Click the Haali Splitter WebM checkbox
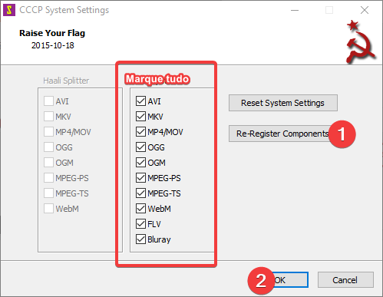Viewport: 383px width, 297px height. click(48, 209)
